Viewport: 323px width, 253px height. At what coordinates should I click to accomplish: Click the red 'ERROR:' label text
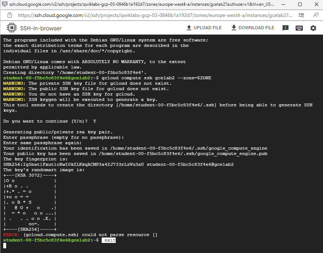pos(12,235)
